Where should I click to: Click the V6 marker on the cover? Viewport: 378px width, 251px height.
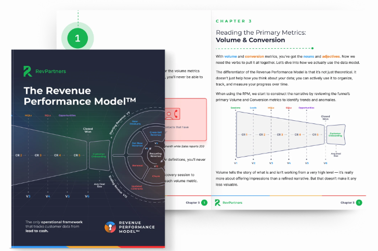tap(87, 196)
